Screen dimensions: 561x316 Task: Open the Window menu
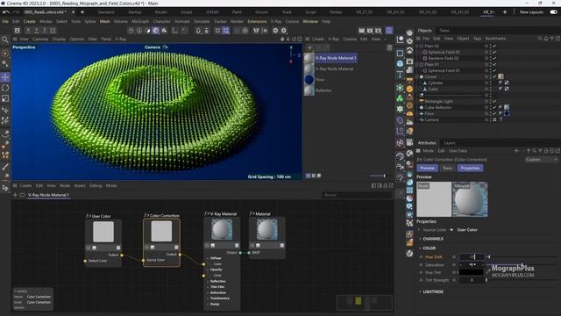click(x=310, y=21)
